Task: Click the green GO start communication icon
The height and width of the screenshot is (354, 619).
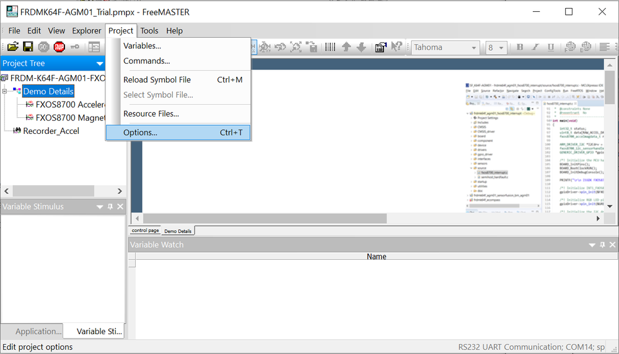Action: 43,47
